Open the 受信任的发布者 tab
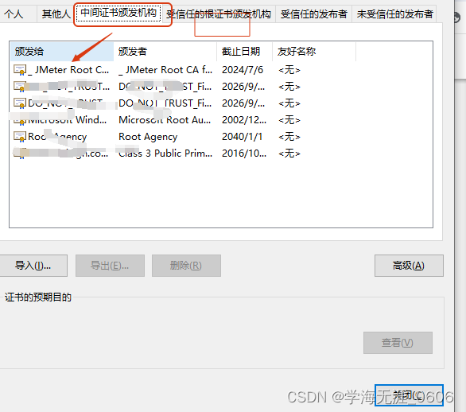The width and height of the screenshot is (466, 412). [314, 14]
